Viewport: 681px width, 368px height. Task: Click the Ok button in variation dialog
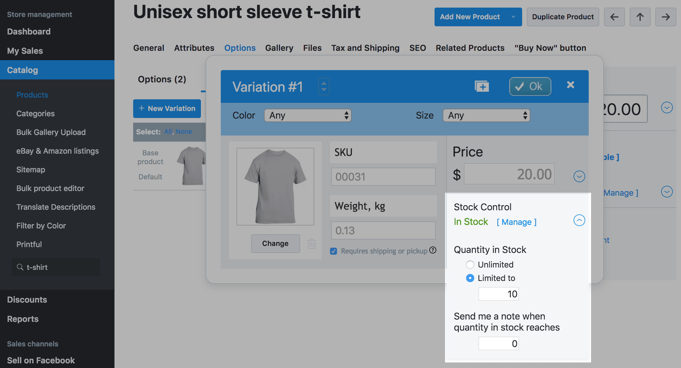[x=530, y=86]
